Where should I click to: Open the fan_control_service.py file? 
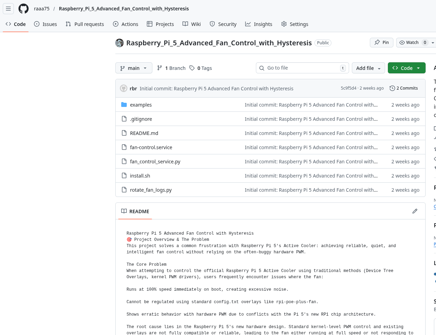[155, 162]
